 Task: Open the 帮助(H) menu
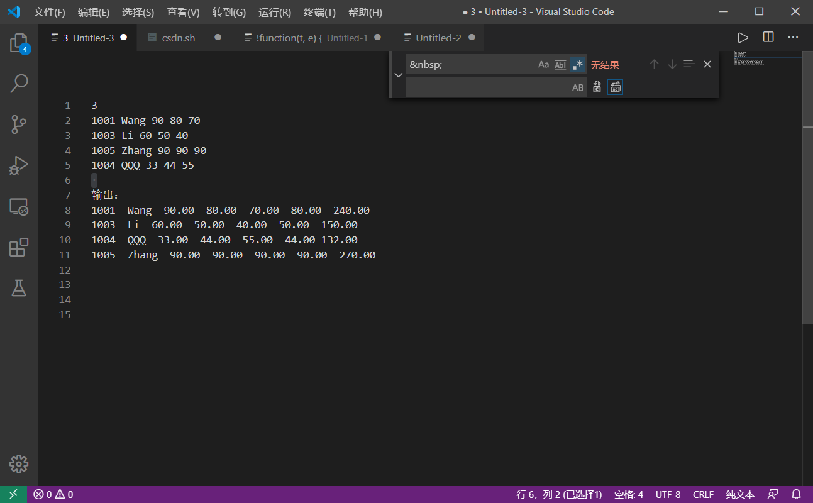(x=365, y=12)
